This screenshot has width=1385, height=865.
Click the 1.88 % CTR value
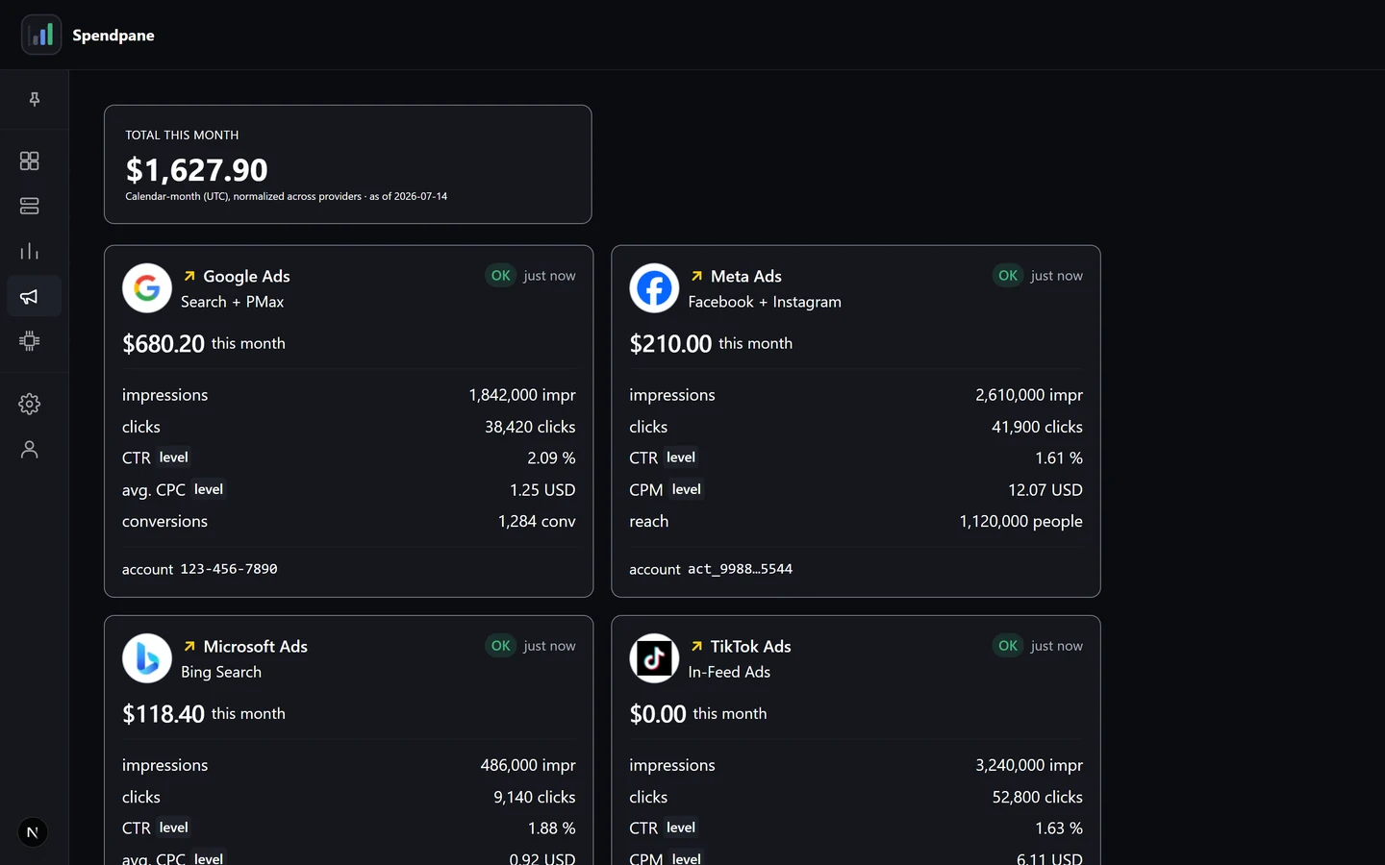(551, 828)
